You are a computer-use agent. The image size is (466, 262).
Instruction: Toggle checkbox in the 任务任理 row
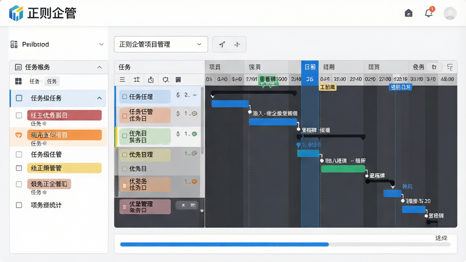coord(125,96)
